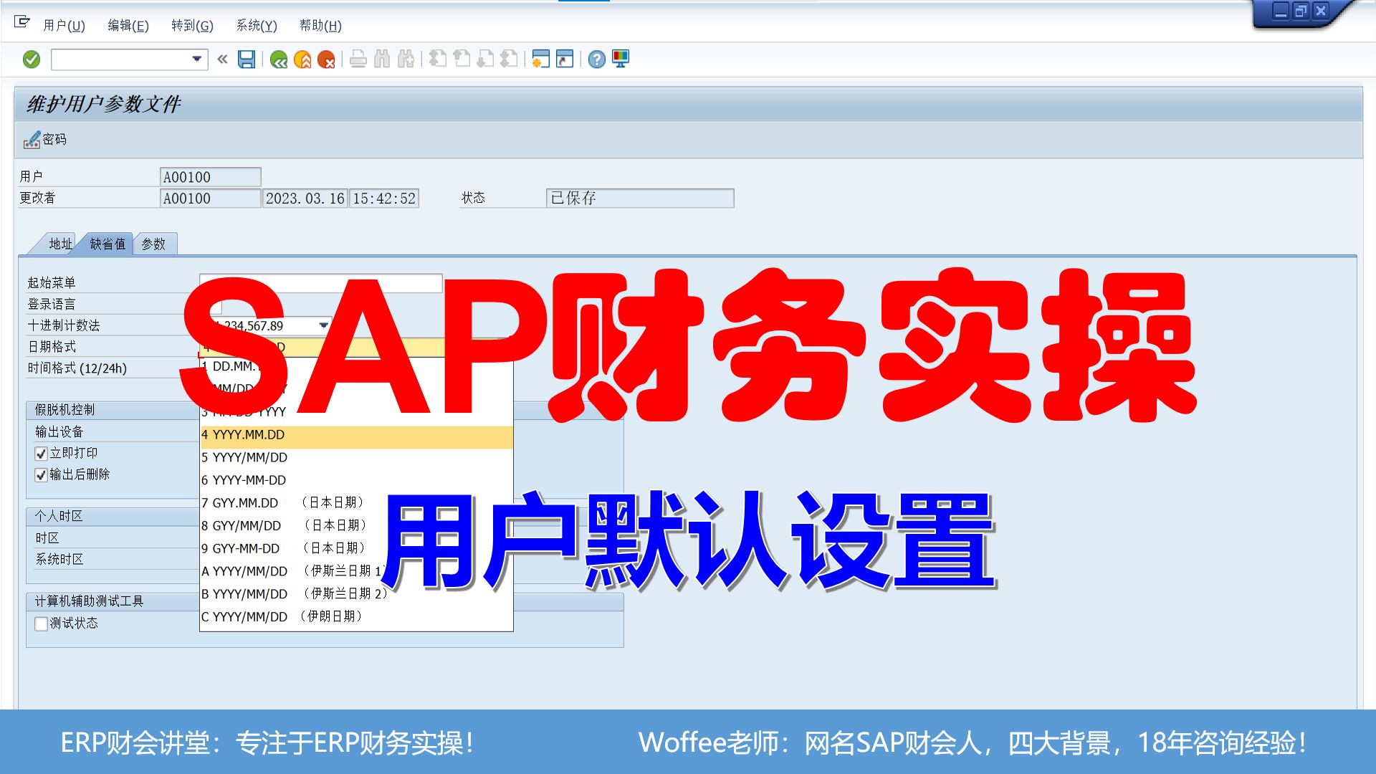Click the First Page icon
Viewport: 1376px width, 774px height.
pos(438,59)
